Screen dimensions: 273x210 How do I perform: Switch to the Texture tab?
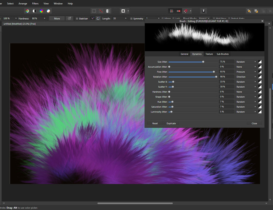(x=209, y=54)
